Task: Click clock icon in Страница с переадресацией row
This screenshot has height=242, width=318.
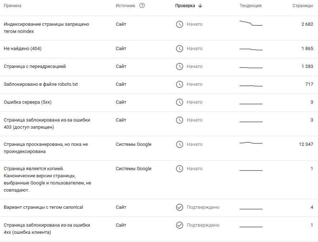Action: (179, 66)
